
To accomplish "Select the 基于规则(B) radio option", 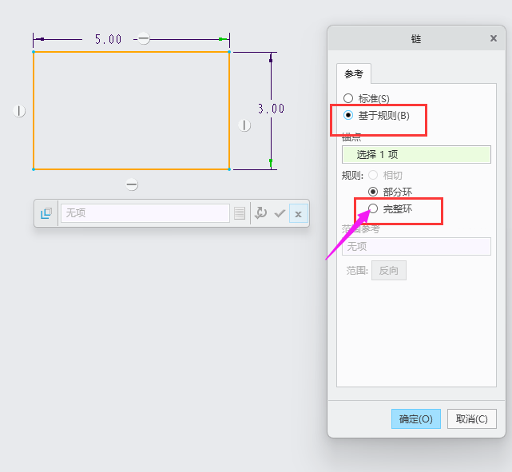I will point(348,115).
